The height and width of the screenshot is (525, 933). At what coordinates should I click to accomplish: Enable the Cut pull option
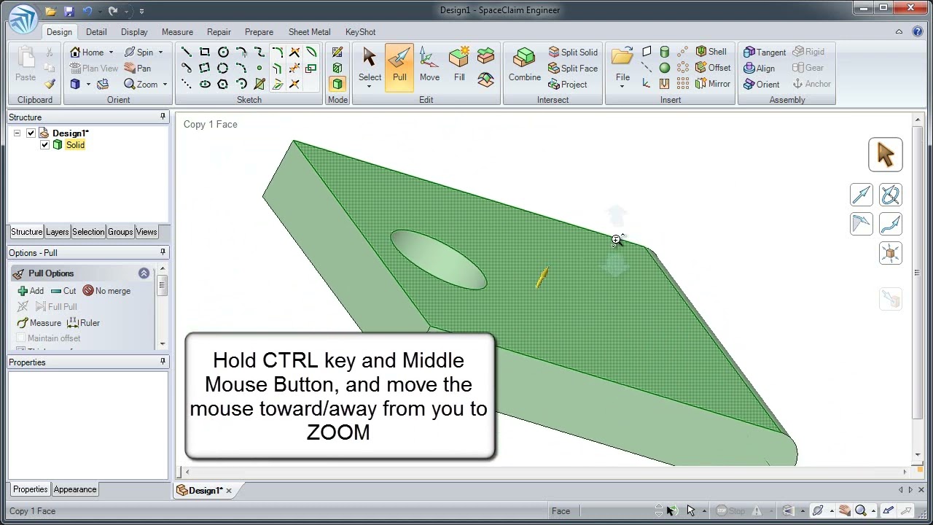click(x=63, y=291)
